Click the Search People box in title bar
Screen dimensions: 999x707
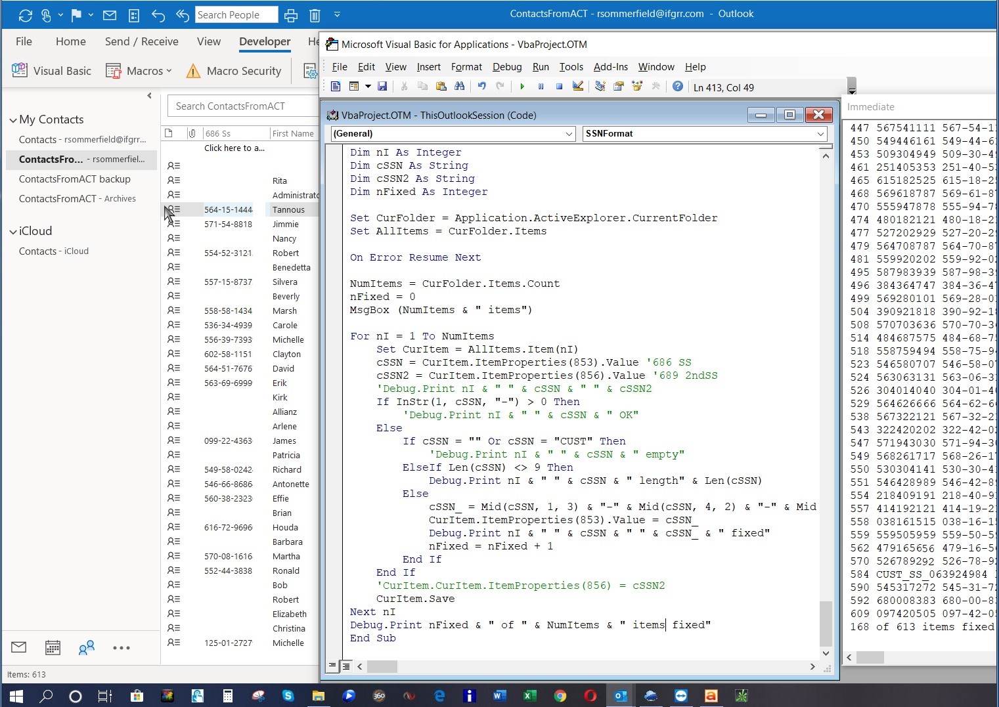point(236,14)
